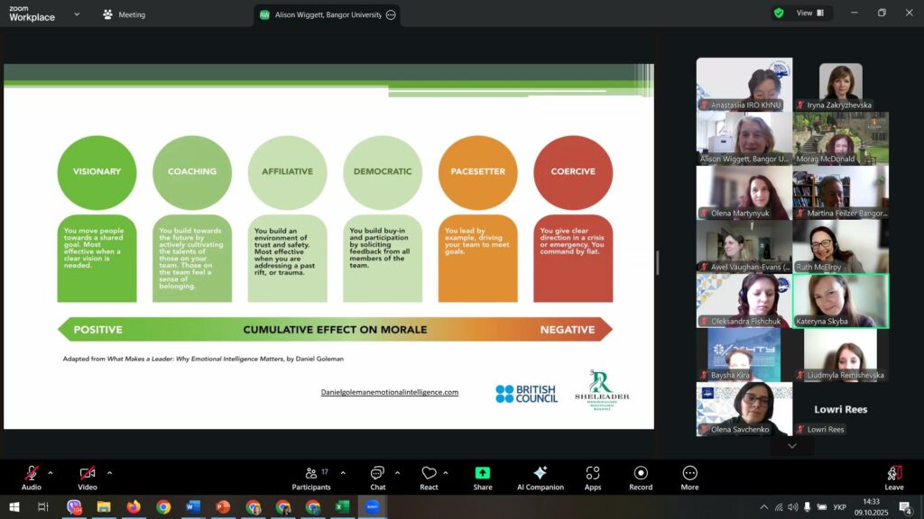
Task: Expand the Zoom Workplace dropdown arrow
Action: (x=76, y=14)
